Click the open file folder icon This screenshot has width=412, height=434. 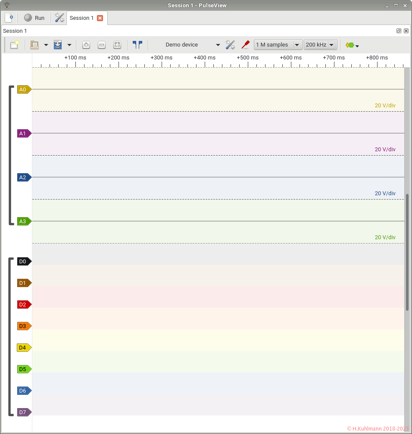34,45
